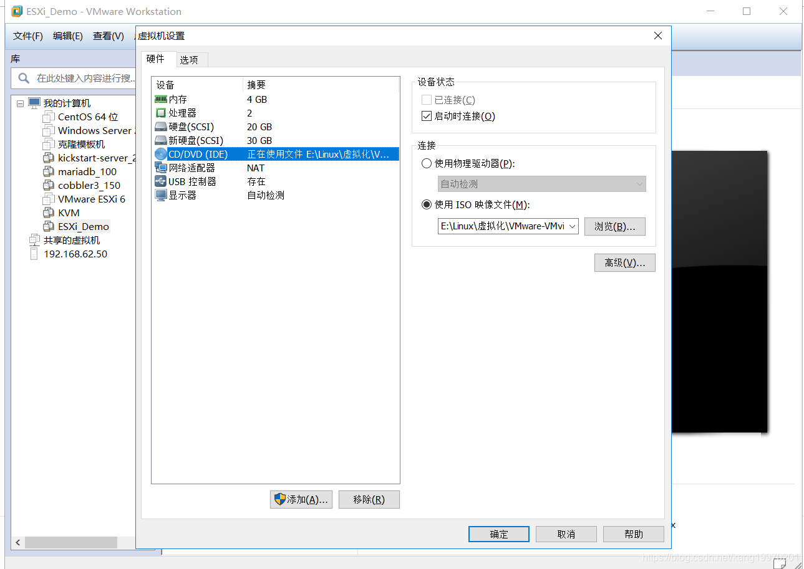Select 192.168.62.50 in the library tree
Image resolution: width=804 pixels, height=569 pixels.
tap(75, 254)
